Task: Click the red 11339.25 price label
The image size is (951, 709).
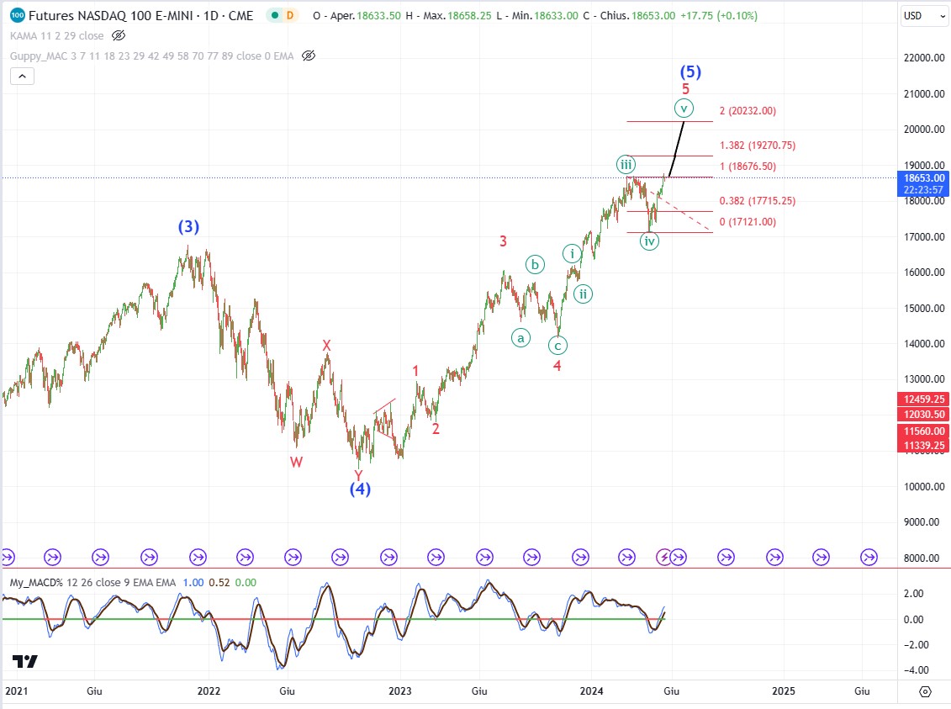Action: point(923,445)
